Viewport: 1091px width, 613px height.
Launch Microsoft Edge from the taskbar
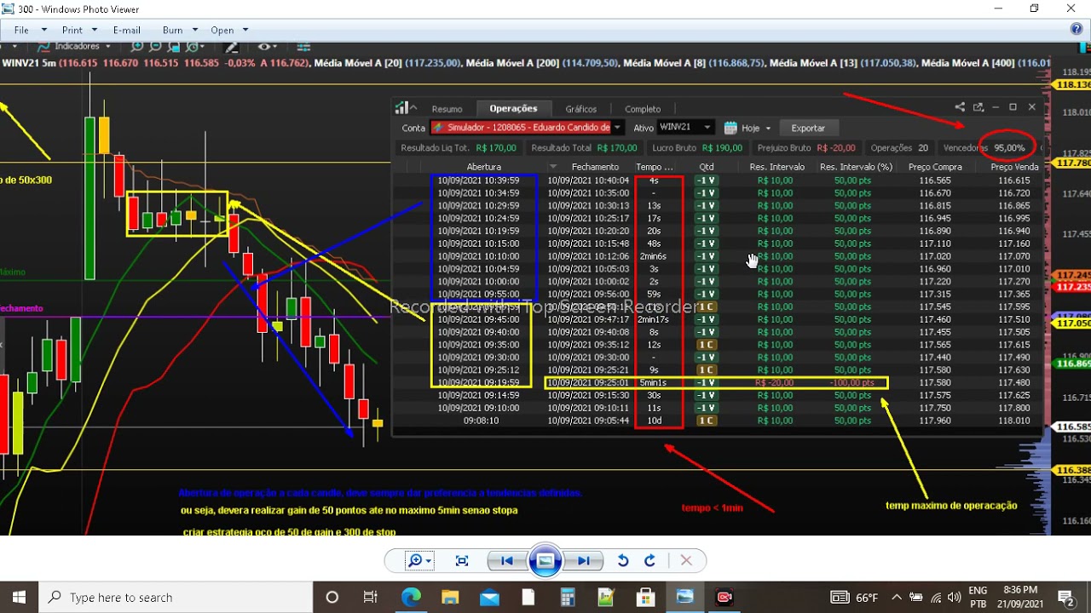411,597
